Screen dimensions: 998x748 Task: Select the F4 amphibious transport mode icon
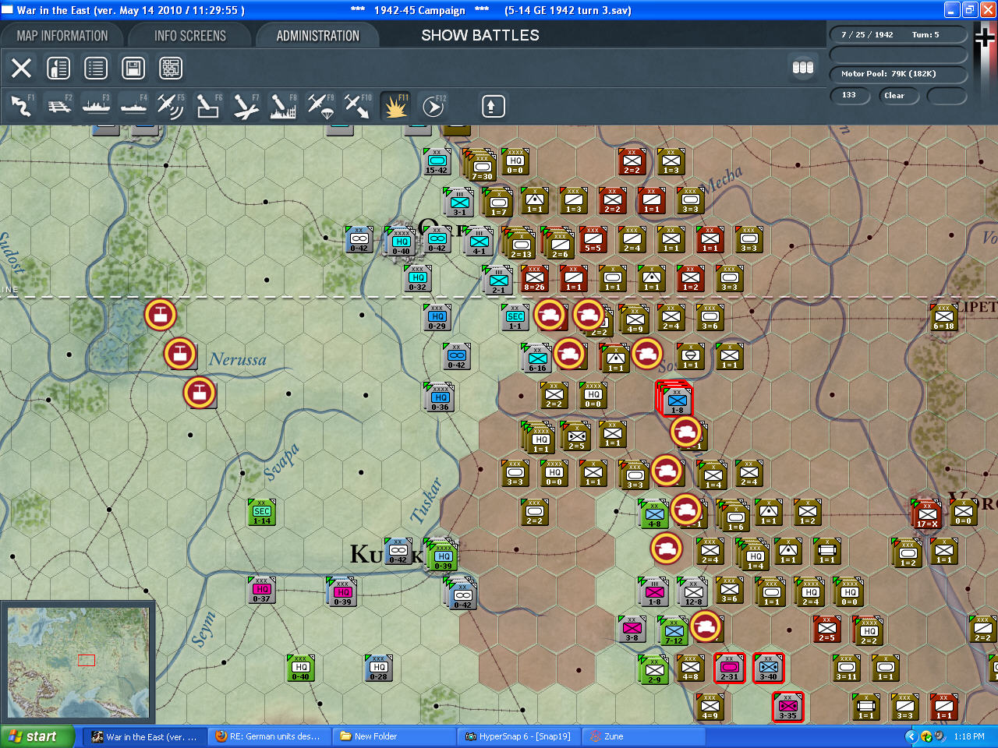point(134,106)
